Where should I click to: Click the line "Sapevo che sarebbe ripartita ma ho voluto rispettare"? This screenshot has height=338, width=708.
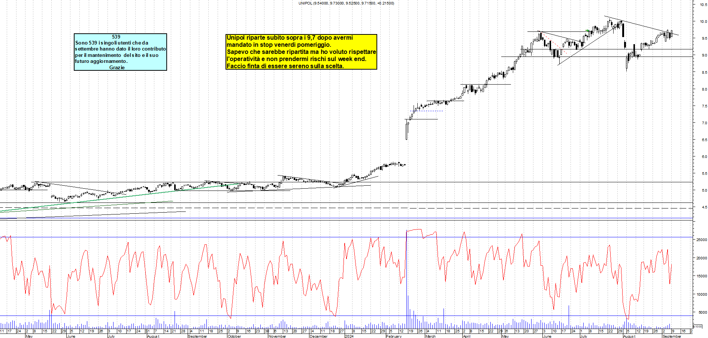tap(301, 52)
